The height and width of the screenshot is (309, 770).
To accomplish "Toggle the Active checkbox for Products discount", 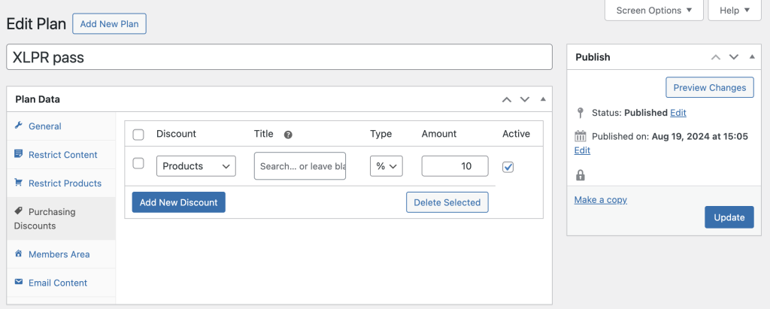I will [508, 167].
